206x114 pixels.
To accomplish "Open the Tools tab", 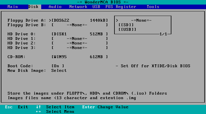I will coord(153,7).
